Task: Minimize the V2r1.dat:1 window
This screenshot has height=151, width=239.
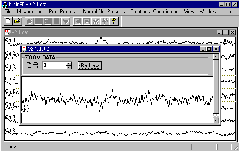Action: tap(219, 32)
